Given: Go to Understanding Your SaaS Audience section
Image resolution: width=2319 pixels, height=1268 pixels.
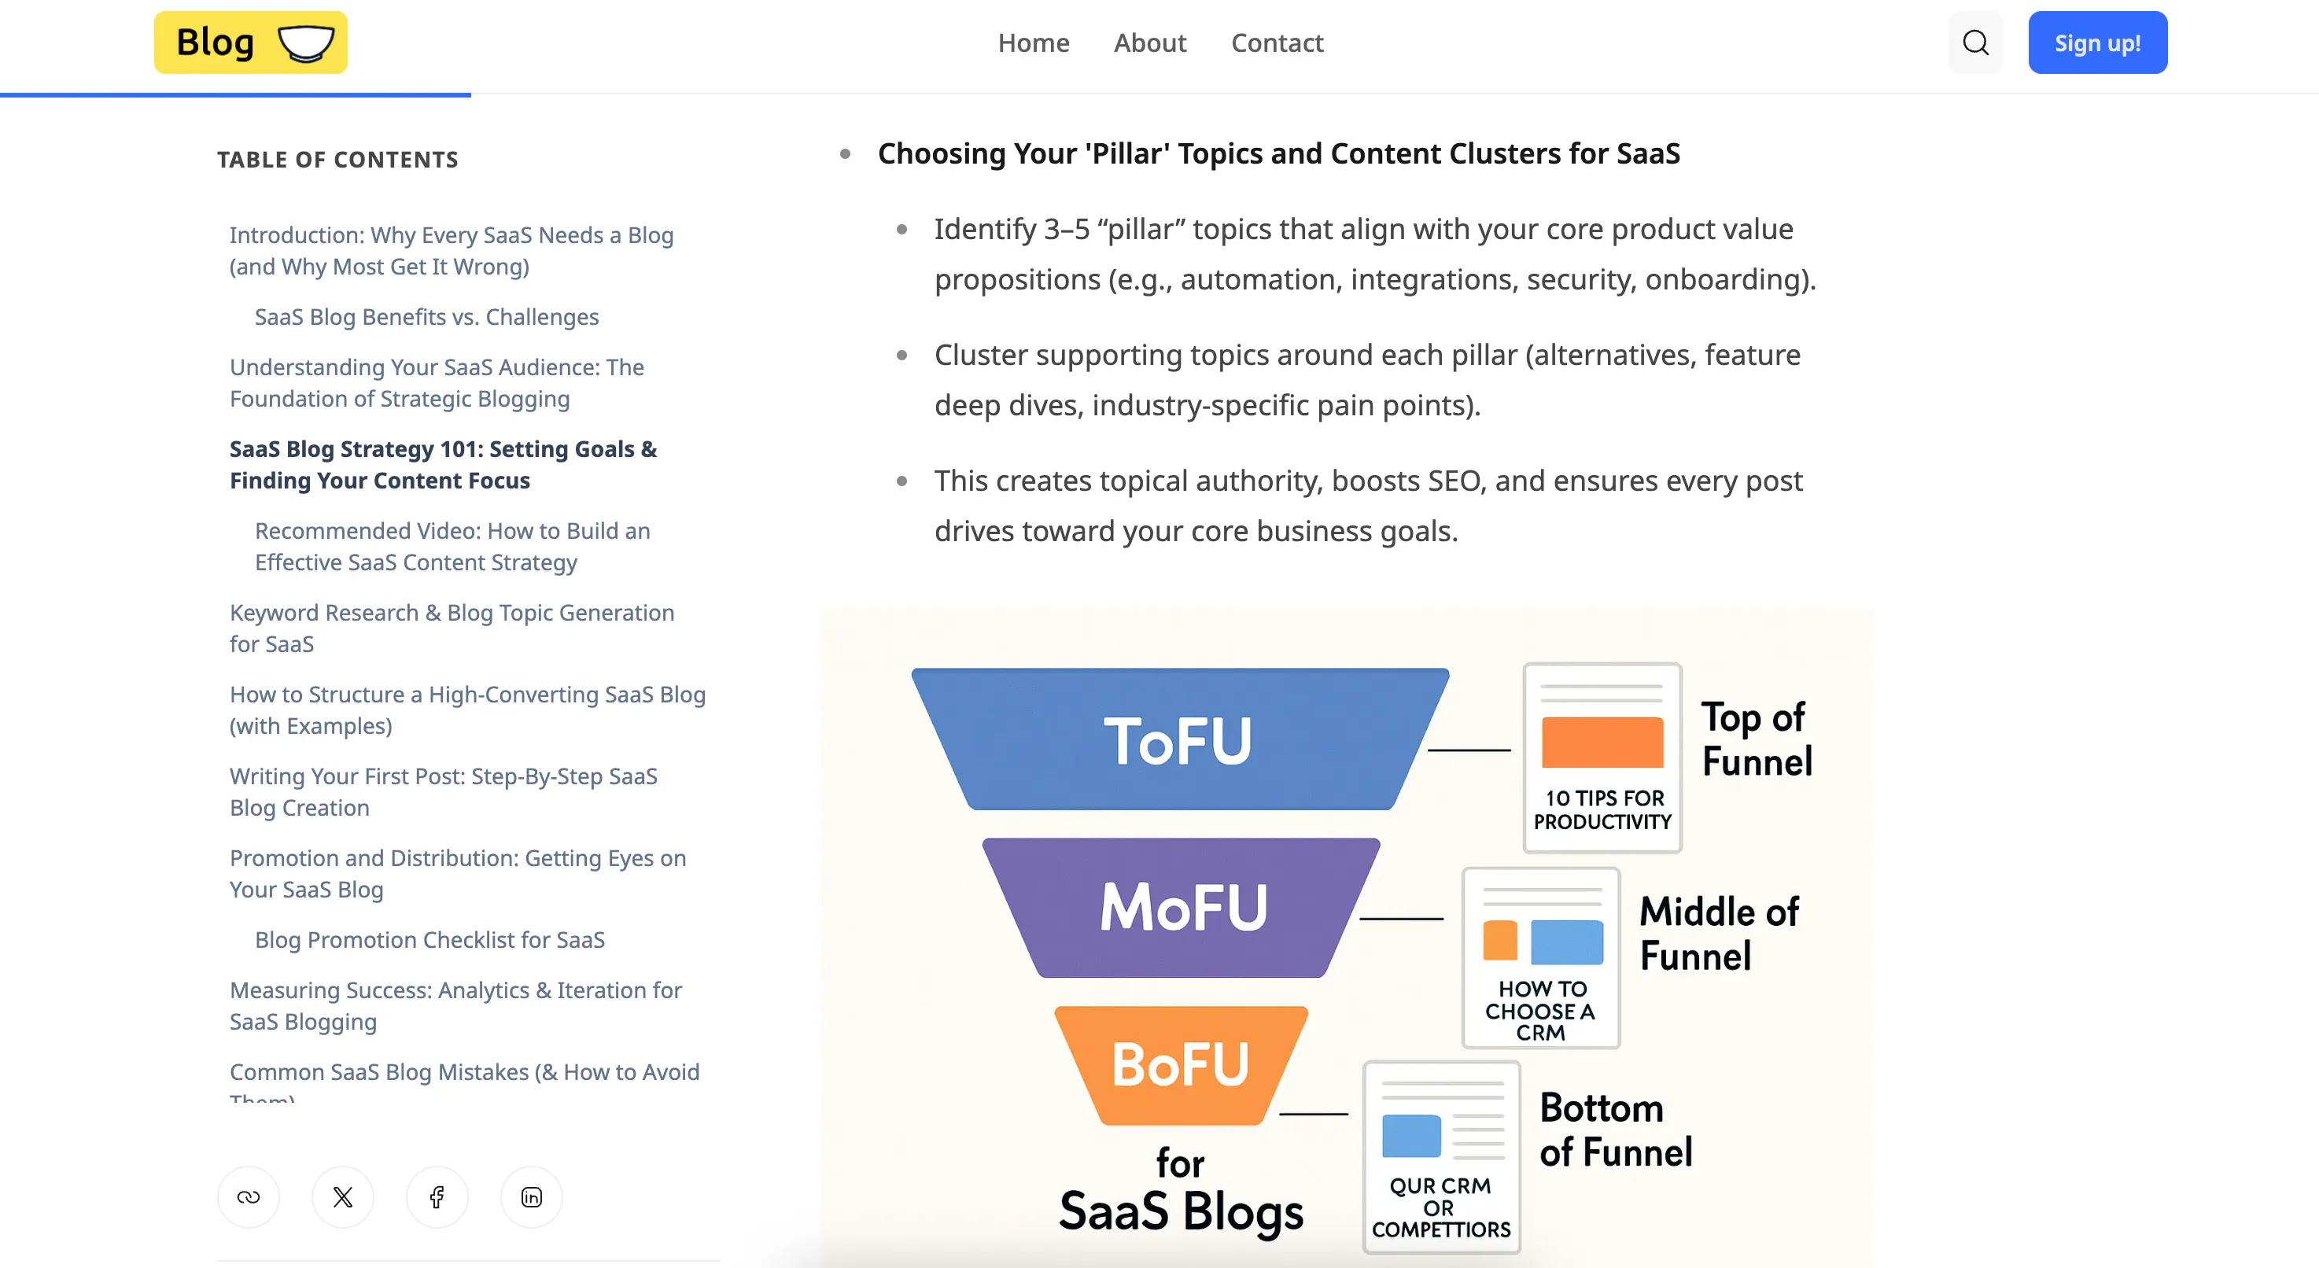Looking at the screenshot, I should [x=437, y=382].
